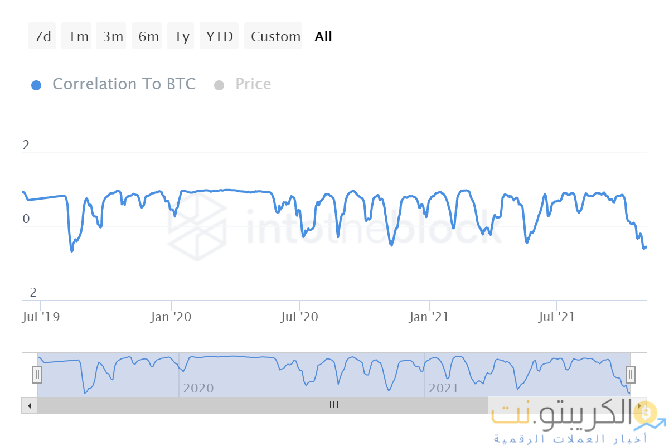Click the scrollbar right arrow
The height and width of the screenshot is (446, 669).
tap(639, 405)
